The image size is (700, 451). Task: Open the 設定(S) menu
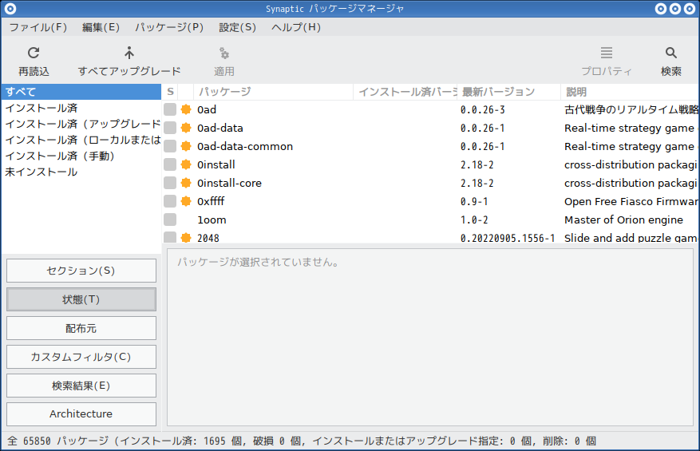pyautogui.click(x=238, y=27)
